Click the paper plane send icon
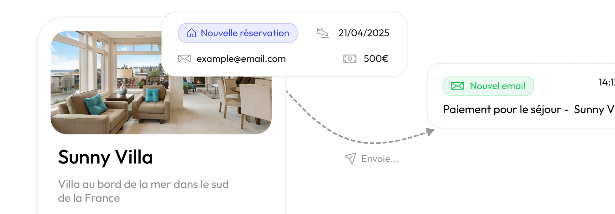The height and width of the screenshot is (214, 615). click(350, 158)
